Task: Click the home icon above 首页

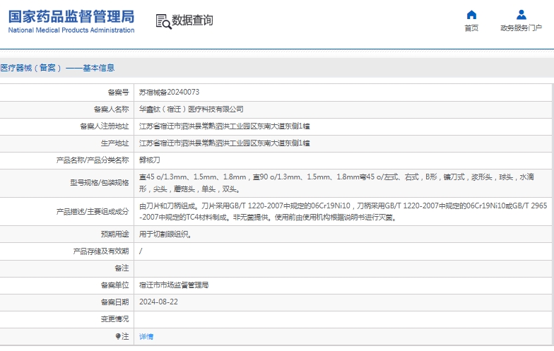Action: 471,15
